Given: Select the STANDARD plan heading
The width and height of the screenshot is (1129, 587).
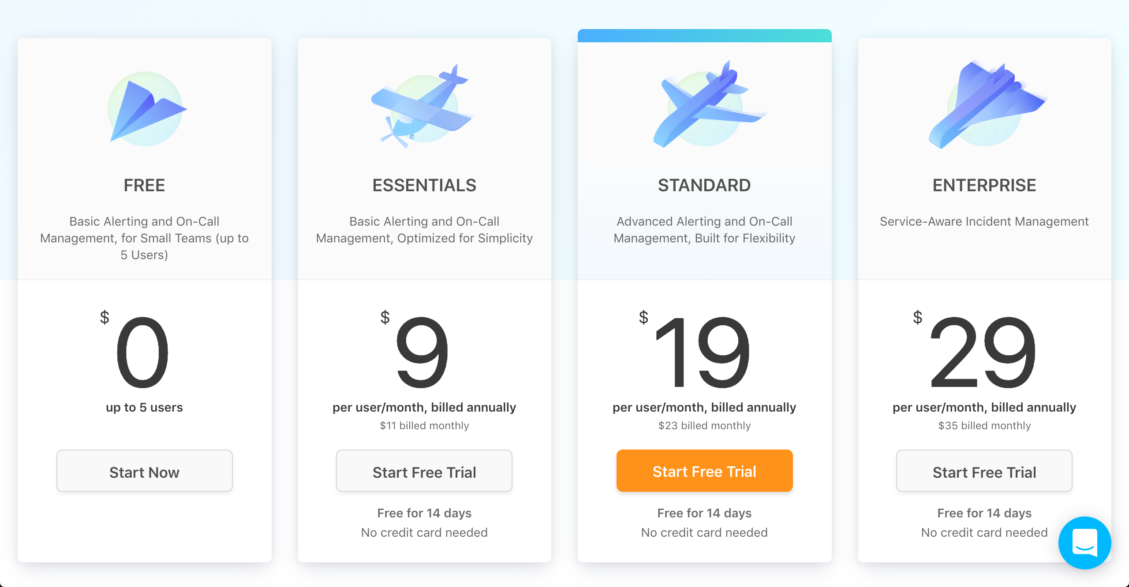Looking at the screenshot, I should (x=704, y=185).
